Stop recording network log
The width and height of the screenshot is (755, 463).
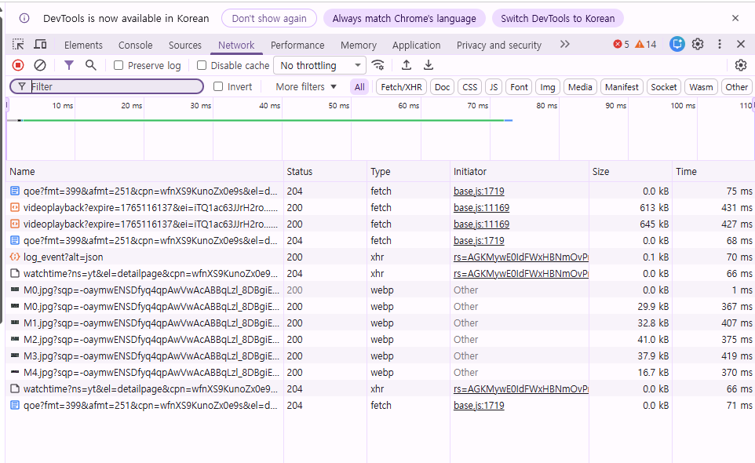tap(18, 65)
